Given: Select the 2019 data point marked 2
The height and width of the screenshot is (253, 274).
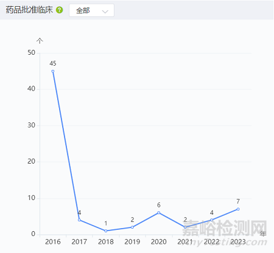Looking at the screenshot, I should [132, 227].
